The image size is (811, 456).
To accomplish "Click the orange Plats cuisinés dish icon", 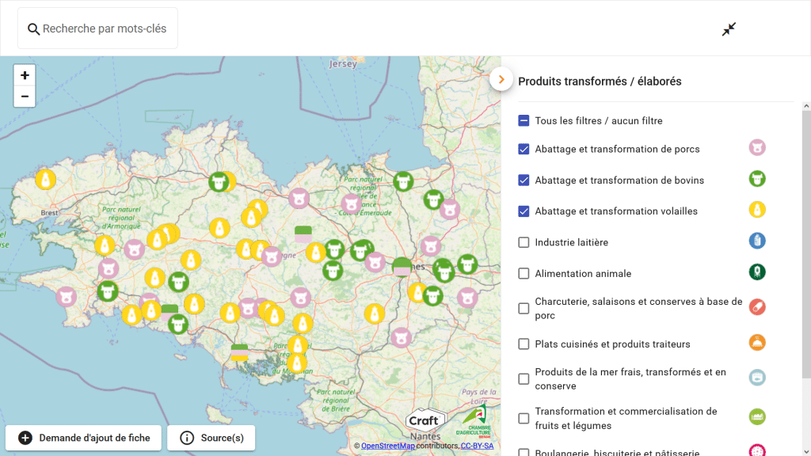I will [757, 343].
